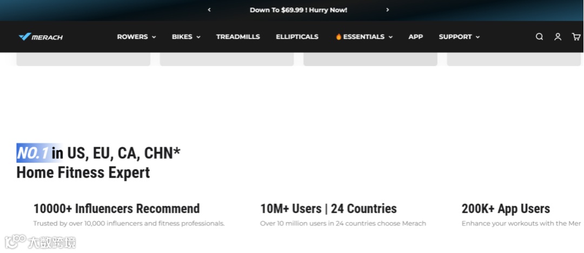Click "10M+ Users | 24 Countries" heading
Viewport: 584px width, 253px height.
329,208
